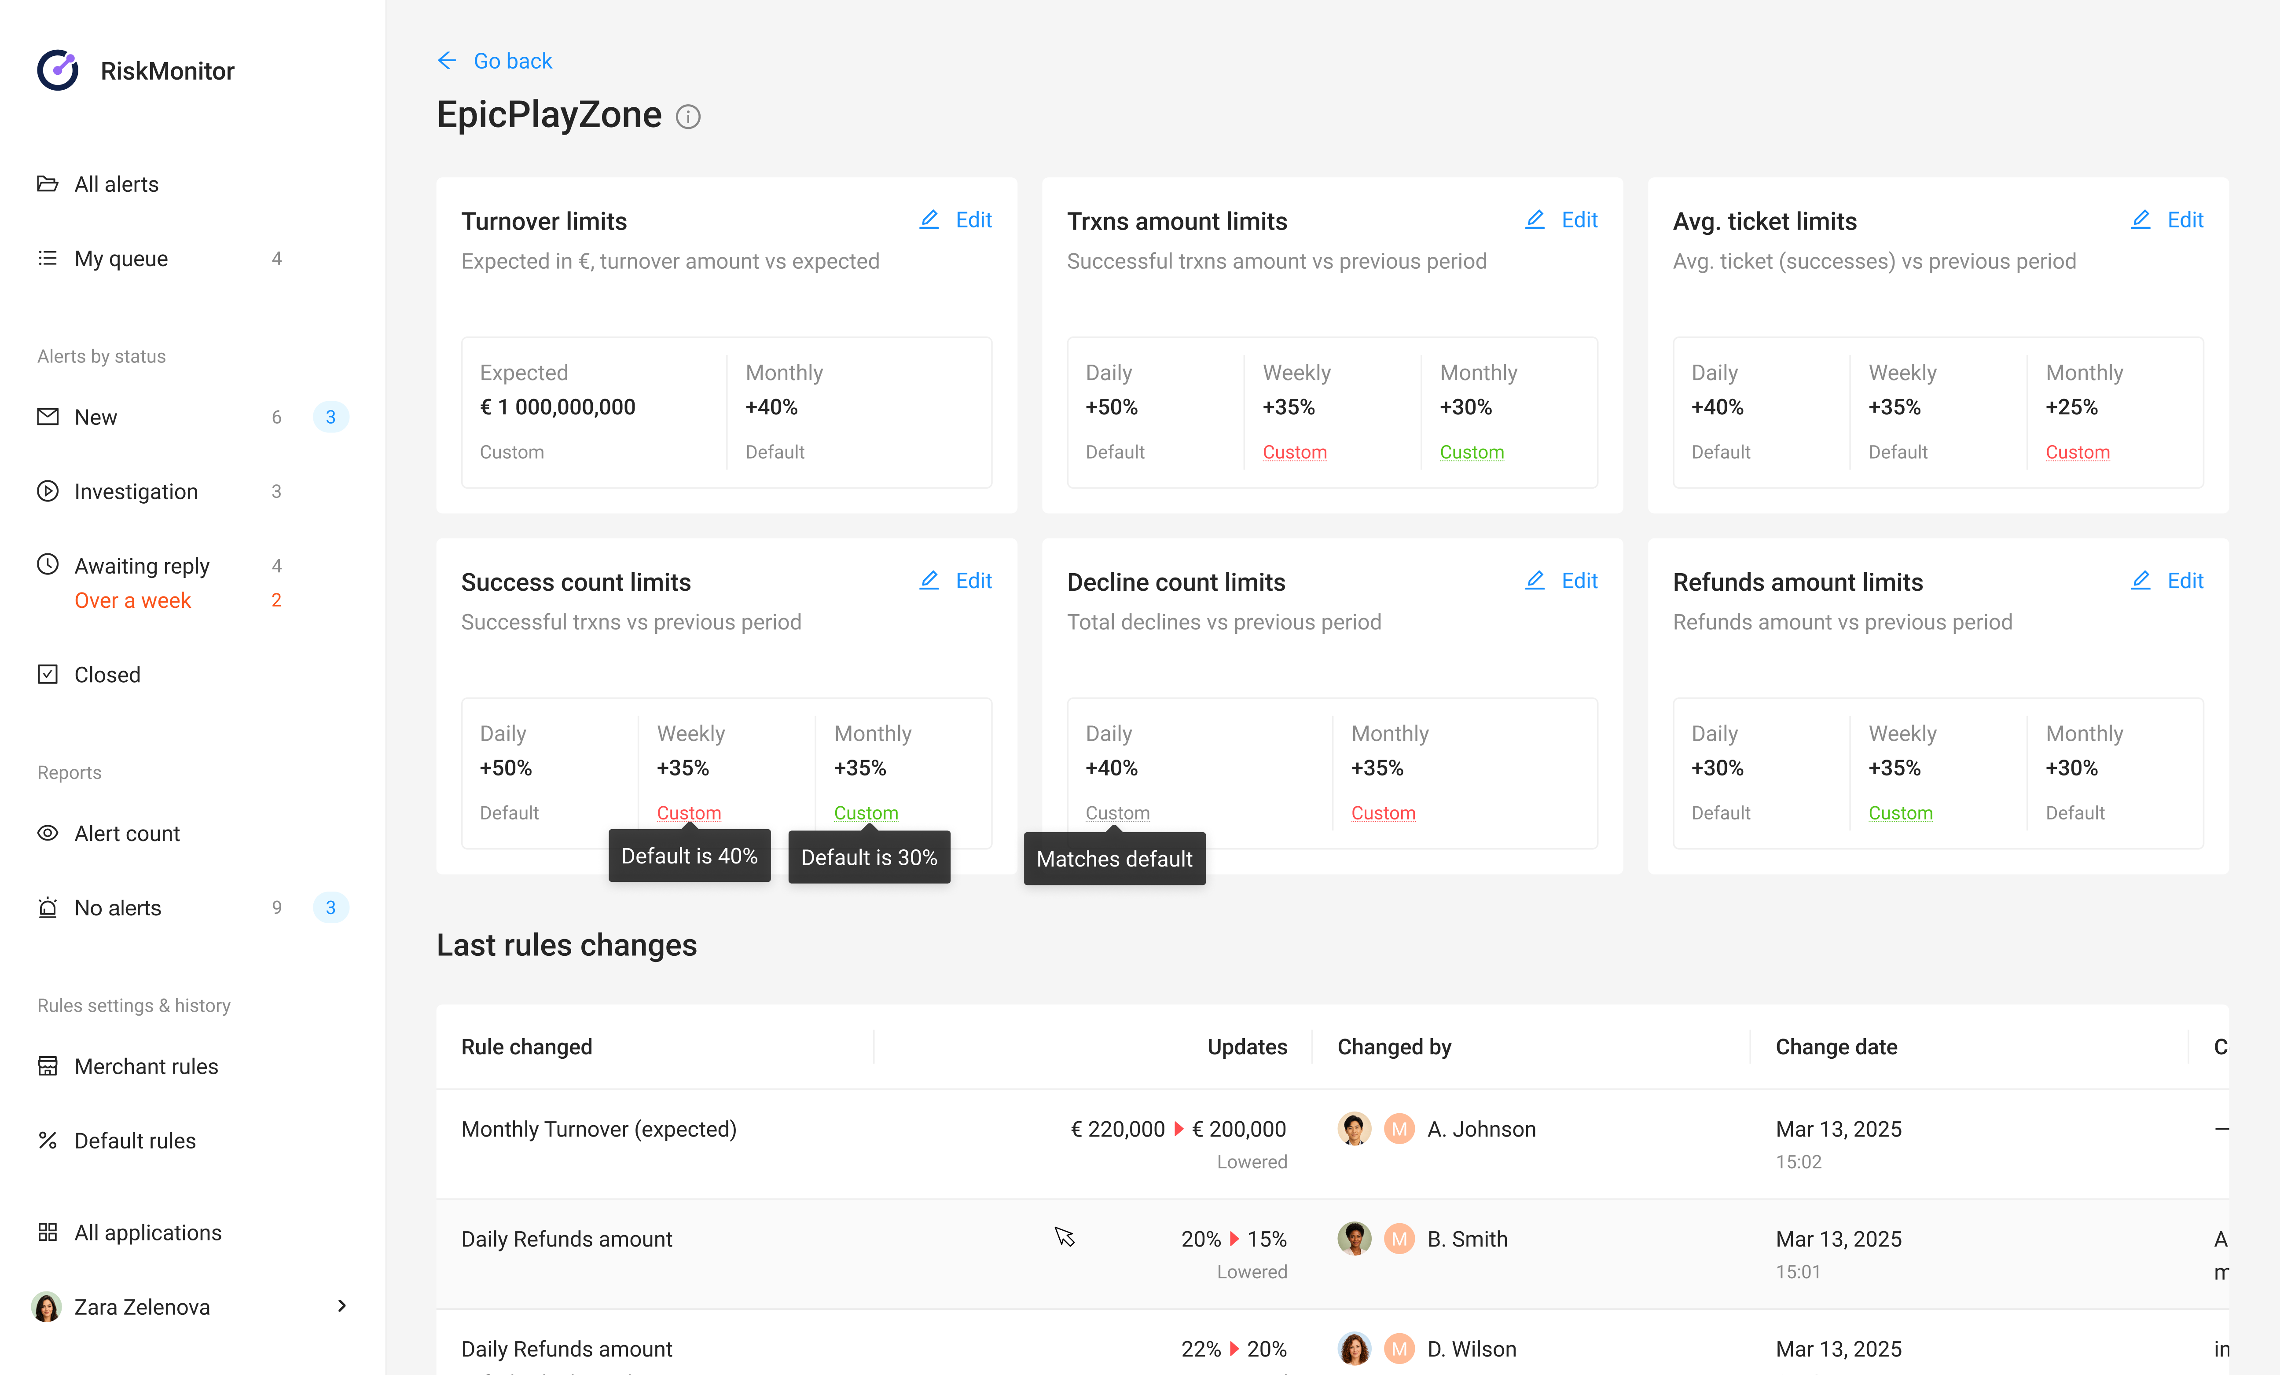
Task: Click the siren icon for No alerts
Action: 47,907
